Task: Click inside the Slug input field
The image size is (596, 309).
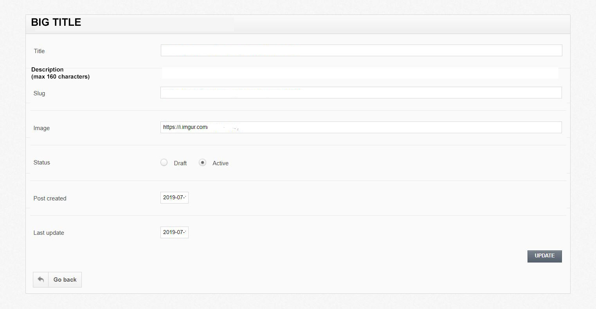Action: click(360, 93)
